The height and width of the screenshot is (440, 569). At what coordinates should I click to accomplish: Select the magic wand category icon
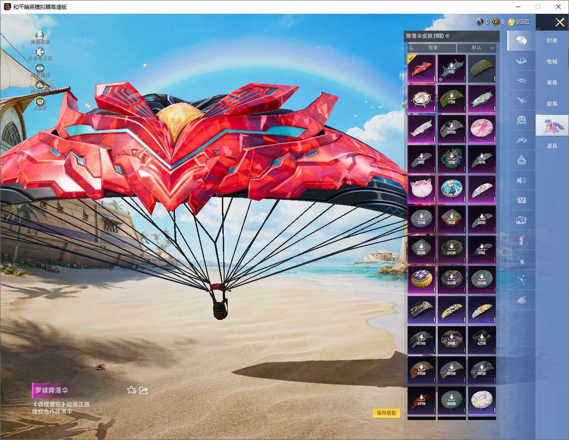(521, 280)
